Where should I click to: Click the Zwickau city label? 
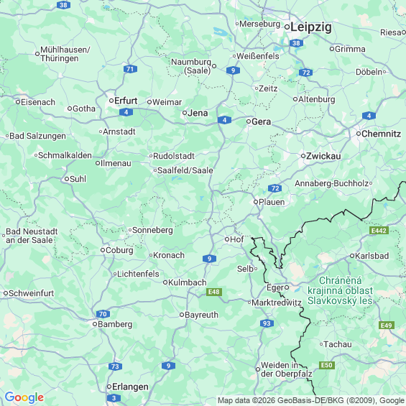323,156
